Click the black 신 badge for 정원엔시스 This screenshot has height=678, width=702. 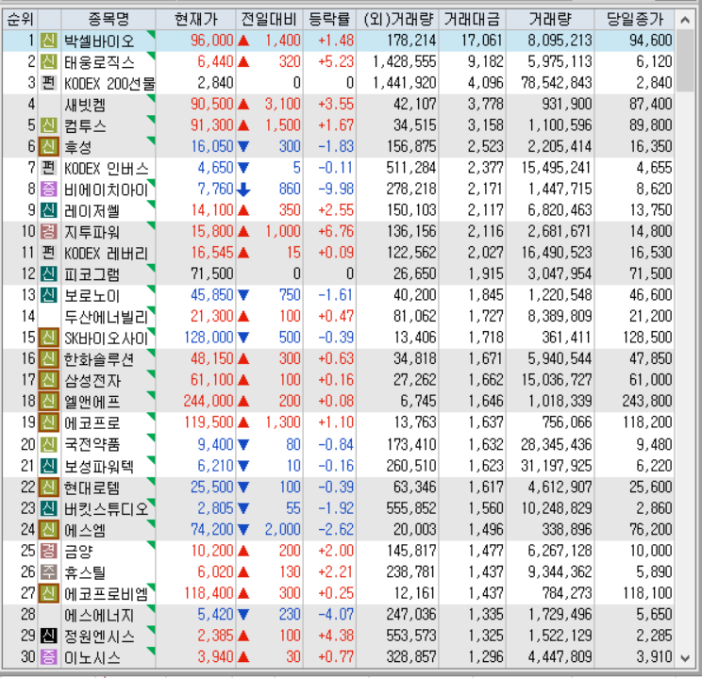[x=49, y=636]
